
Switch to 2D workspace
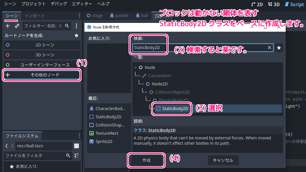tap(257, 4)
